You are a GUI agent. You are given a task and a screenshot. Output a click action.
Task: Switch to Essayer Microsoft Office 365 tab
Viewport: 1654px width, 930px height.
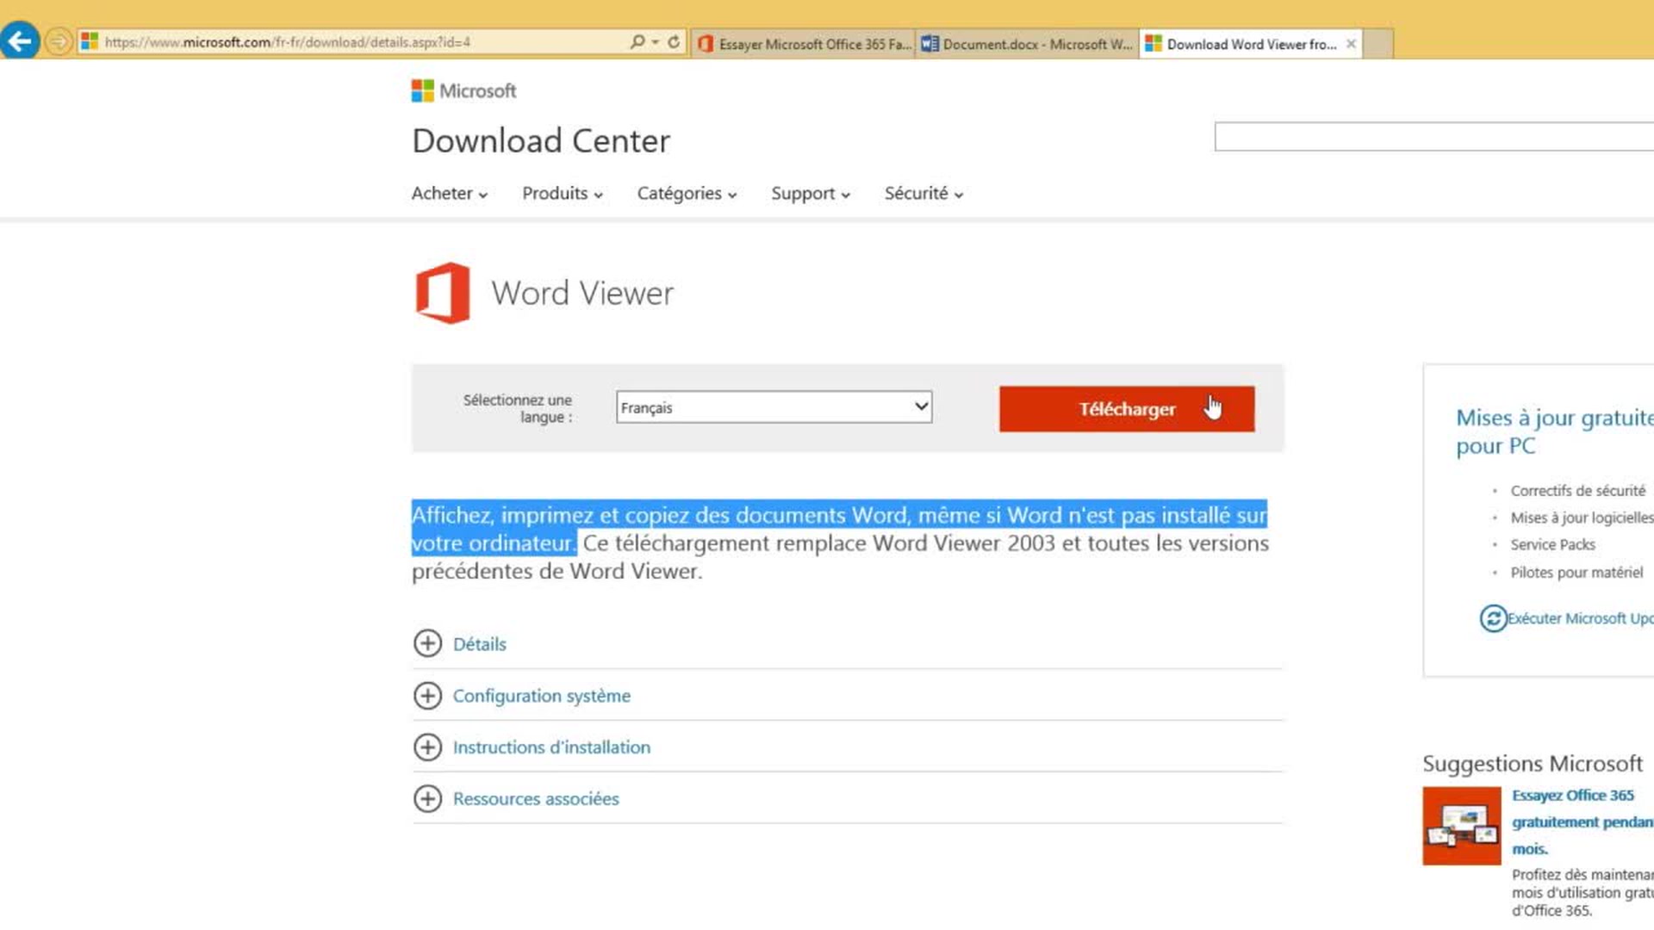coord(804,44)
